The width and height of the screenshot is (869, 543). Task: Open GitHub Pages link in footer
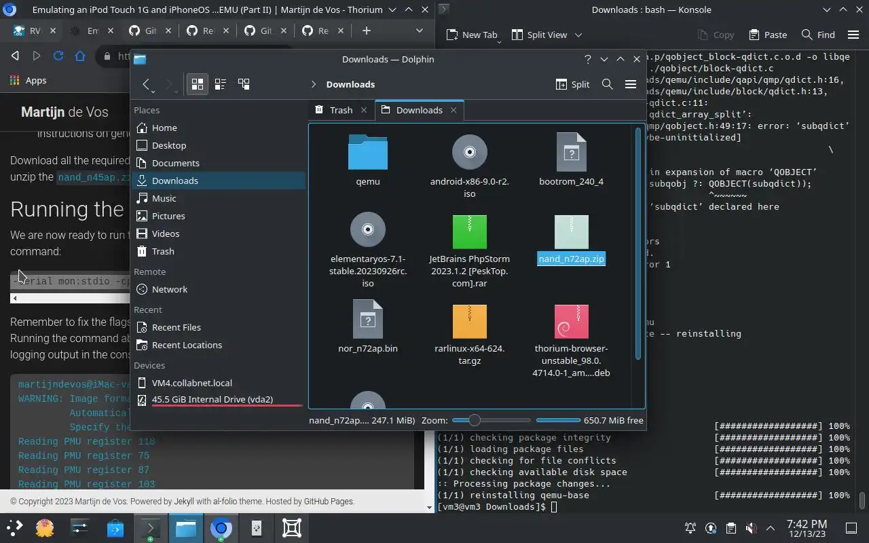click(x=329, y=502)
